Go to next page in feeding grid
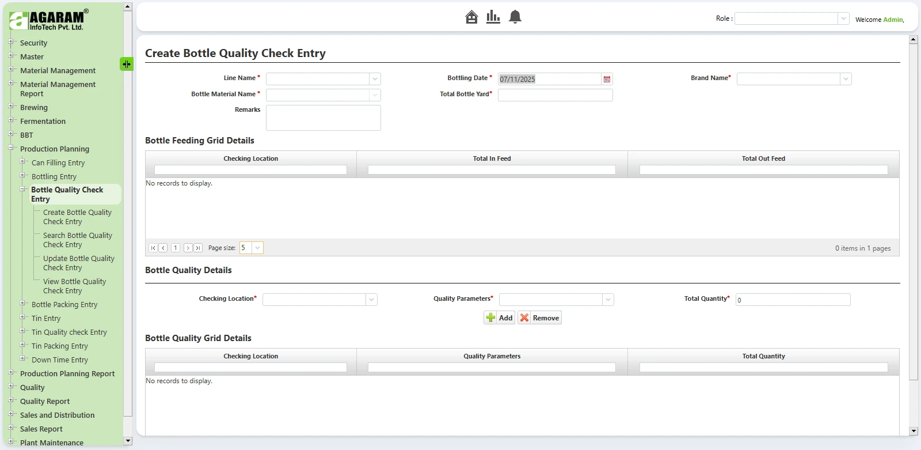 tap(188, 248)
